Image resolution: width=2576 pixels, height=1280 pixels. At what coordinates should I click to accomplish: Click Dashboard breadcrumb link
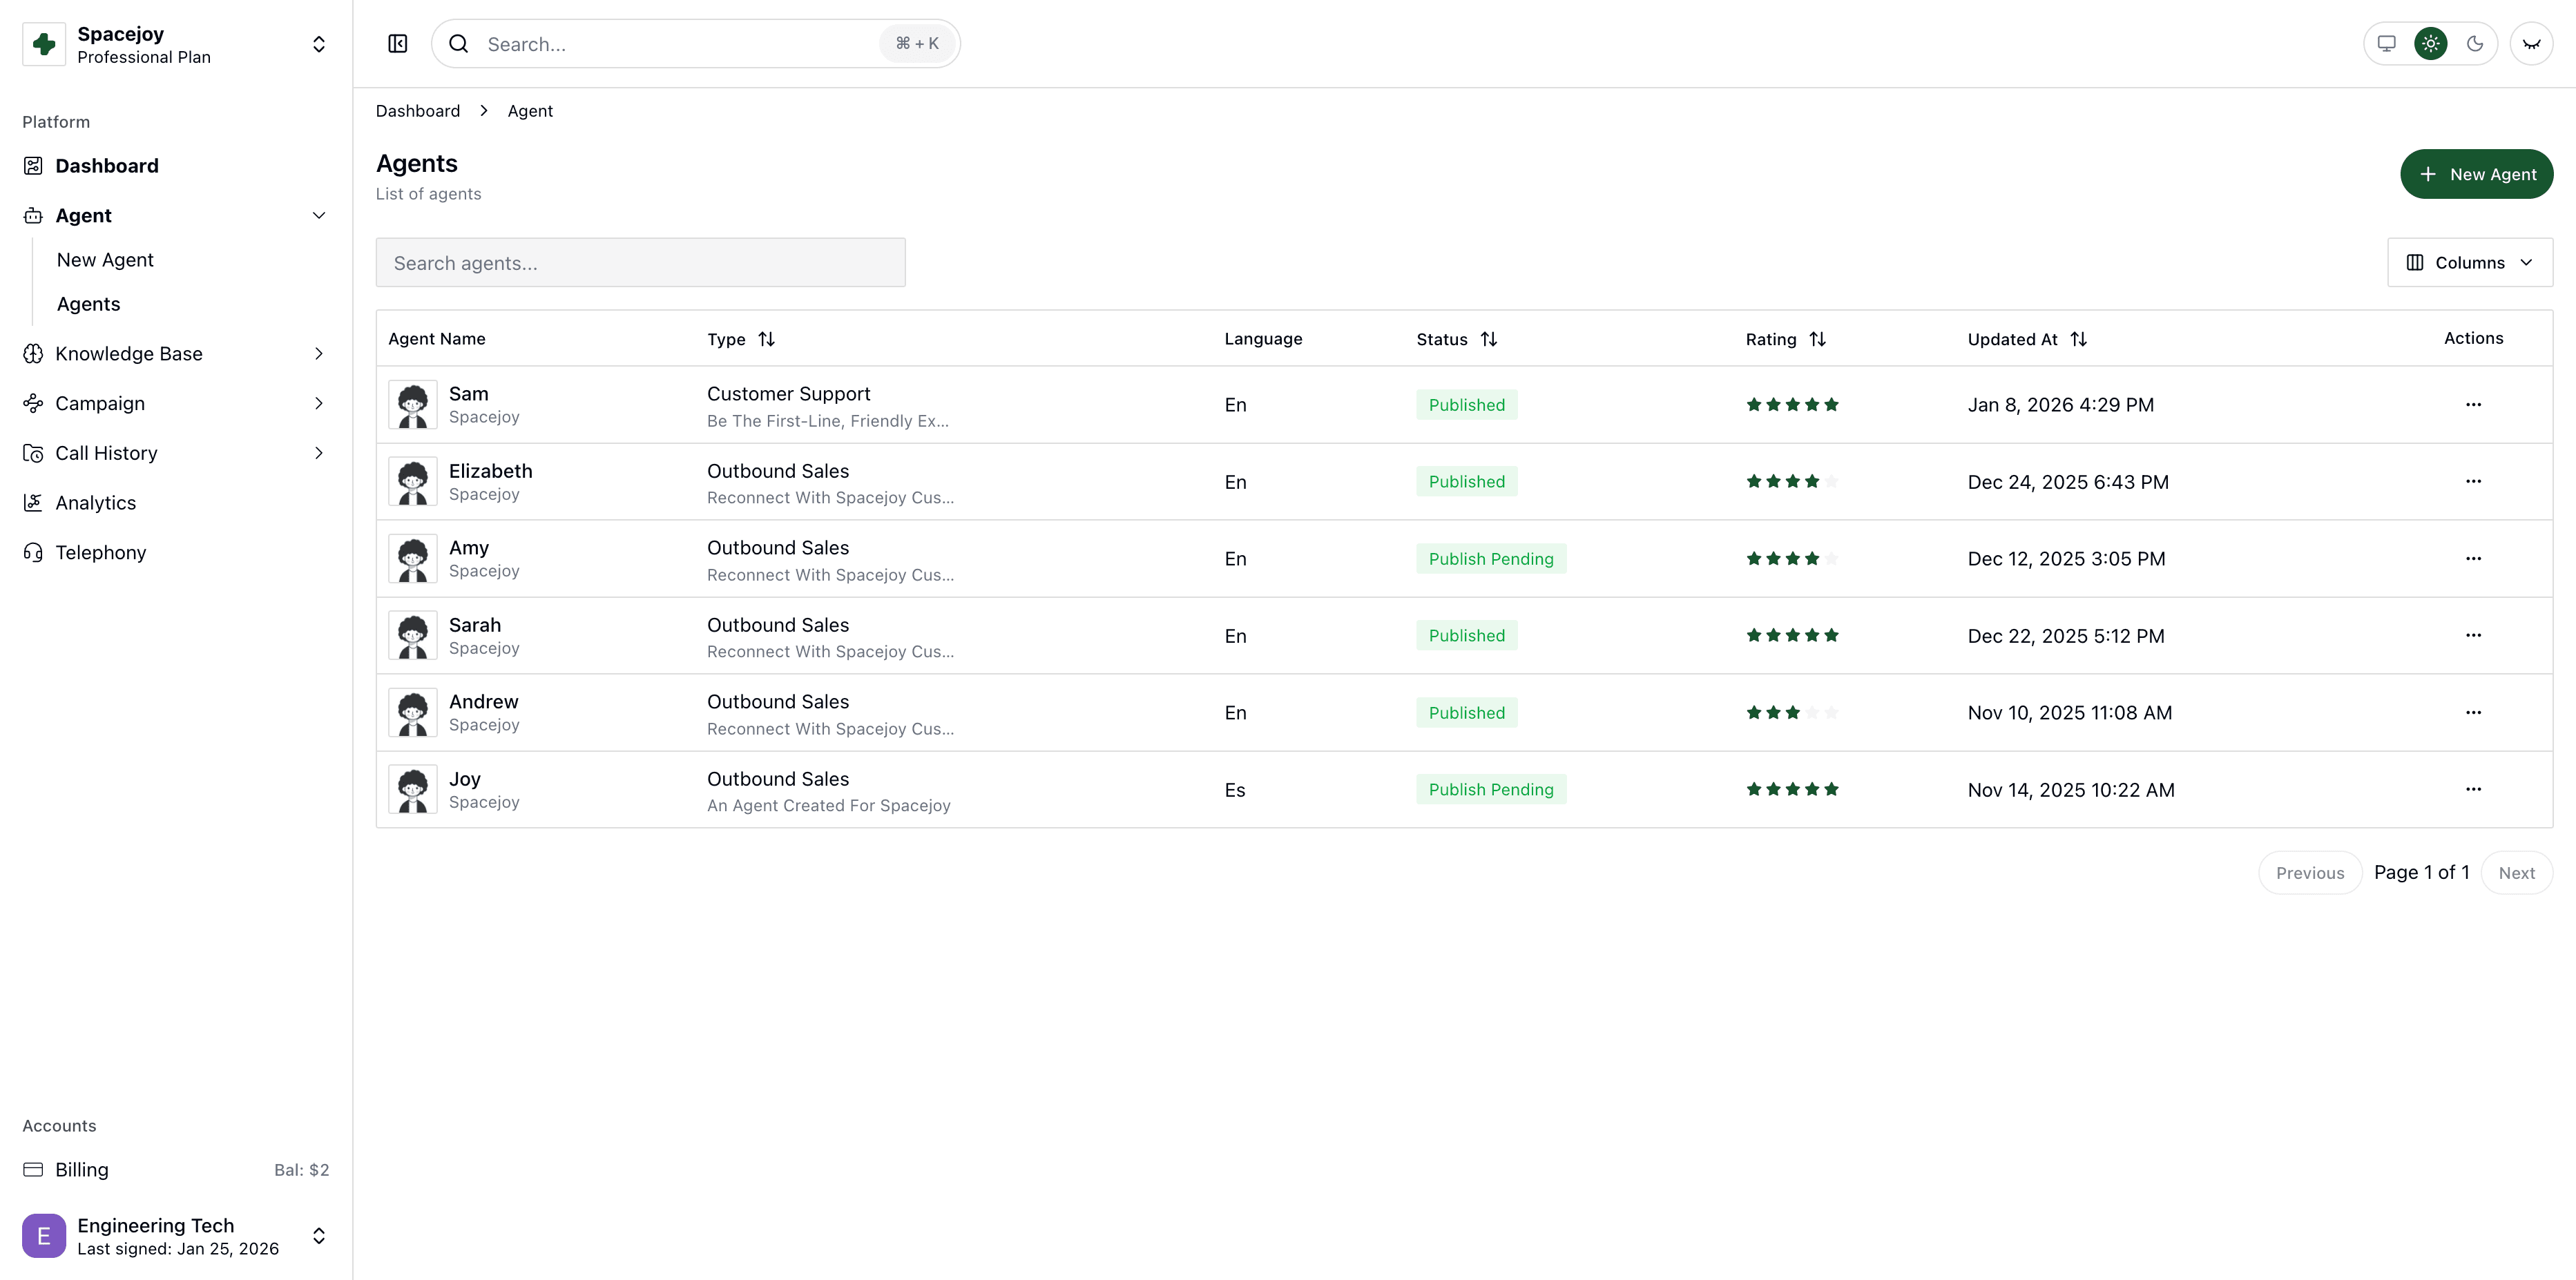[418, 111]
